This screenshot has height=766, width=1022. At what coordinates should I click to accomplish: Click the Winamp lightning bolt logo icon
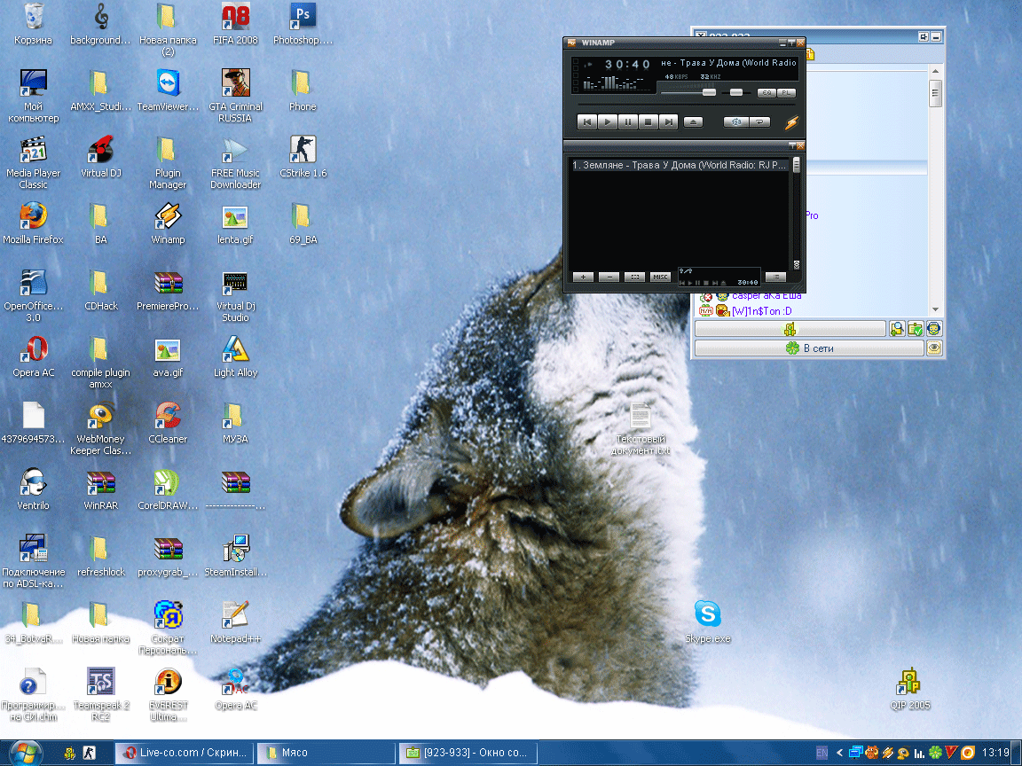click(x=791, y=122)
